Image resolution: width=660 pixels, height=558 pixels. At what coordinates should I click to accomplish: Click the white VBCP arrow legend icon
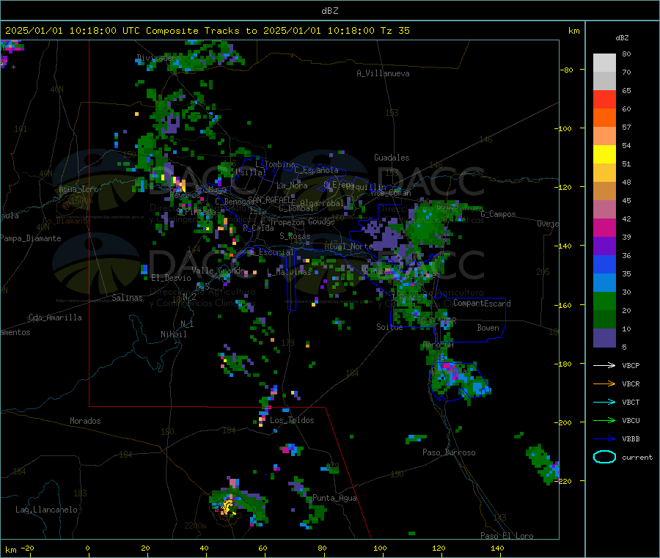[x=604, y=365]
